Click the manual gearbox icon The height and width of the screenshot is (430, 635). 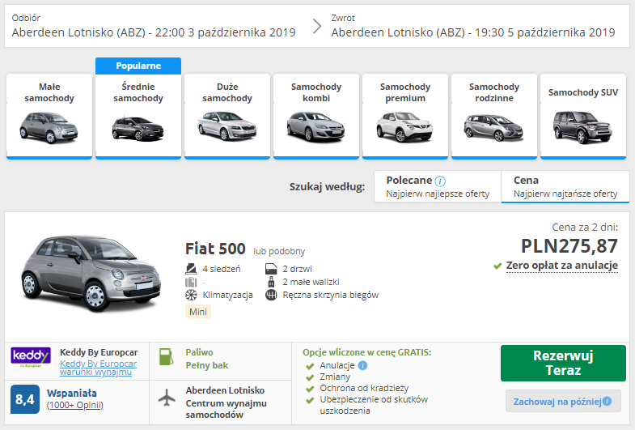271,295
